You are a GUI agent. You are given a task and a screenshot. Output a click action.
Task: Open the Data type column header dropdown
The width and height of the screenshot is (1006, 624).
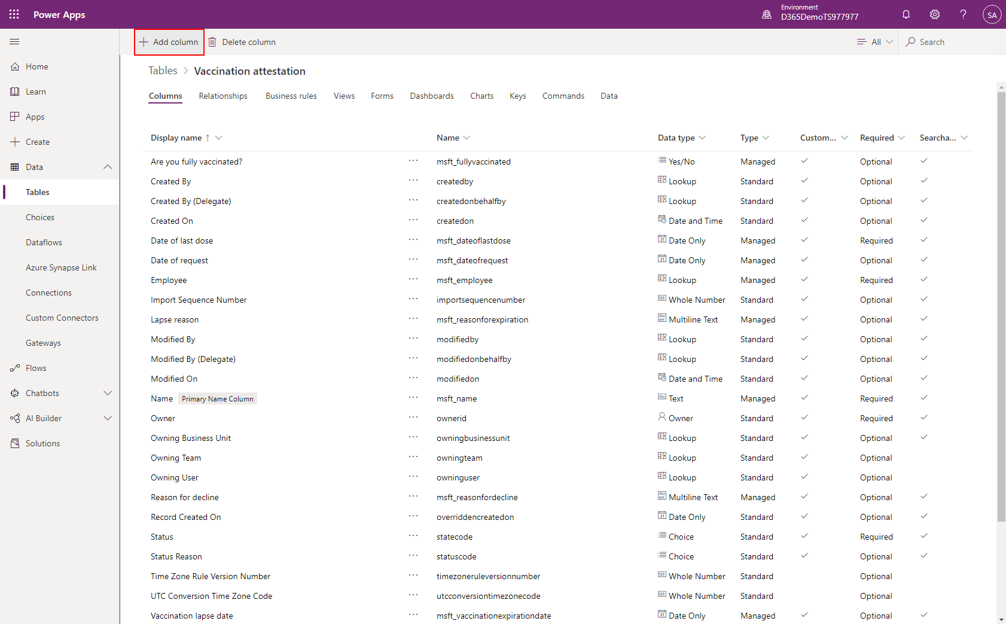click(702, 138)
